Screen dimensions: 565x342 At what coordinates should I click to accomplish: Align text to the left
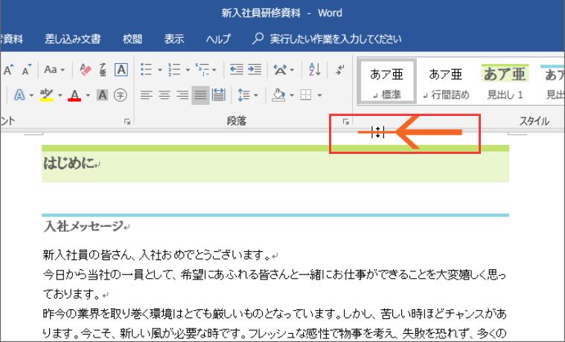click(147, 95)
